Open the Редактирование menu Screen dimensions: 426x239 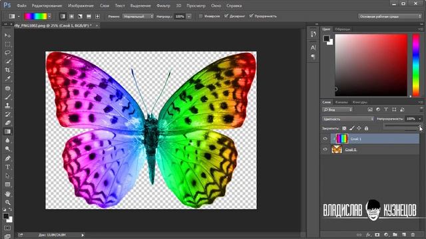tap(47, 5)
